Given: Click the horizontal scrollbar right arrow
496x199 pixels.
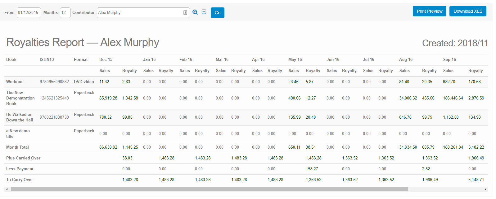Looking at the screenshot, I should click(x=485, y=189).
